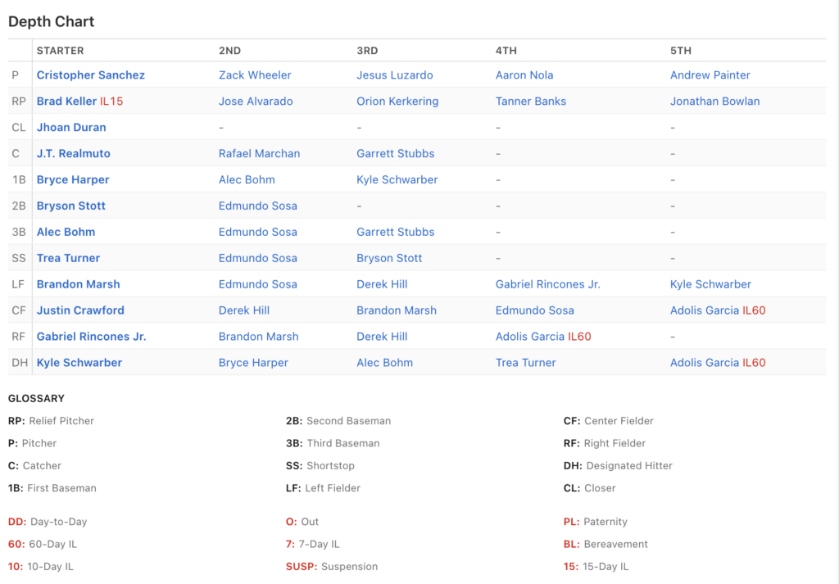
Task: Click the 'DH: Designated Hitter' glossary entry
Action: [618, 466]
